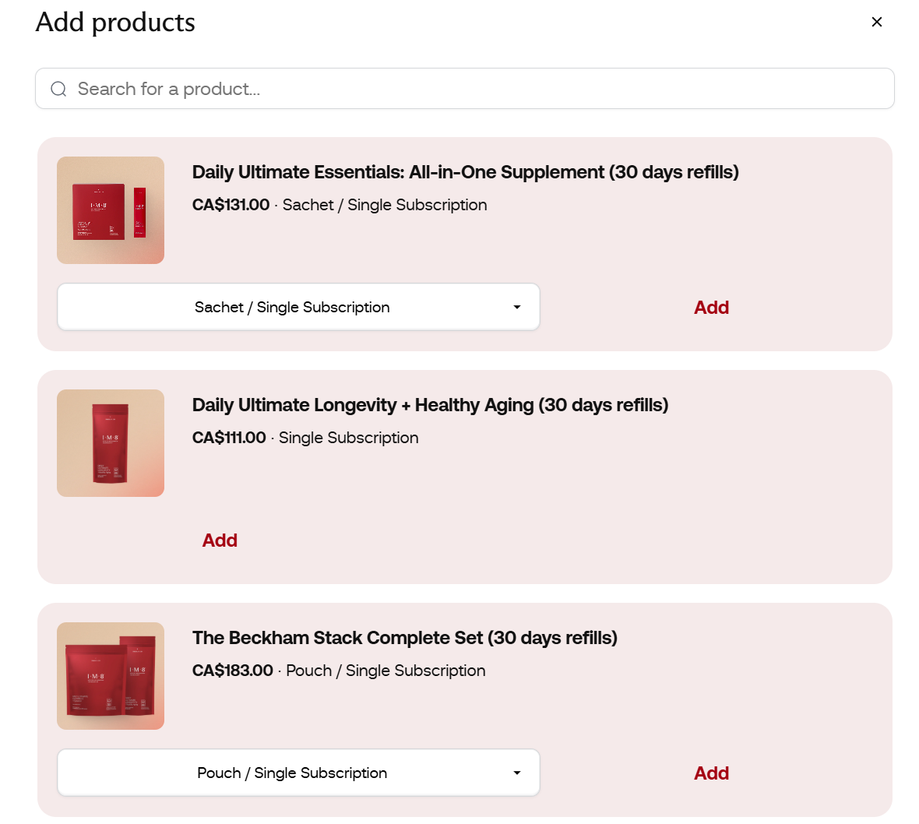Expand Sachet / Single Subscription dropdown

(298, 307)
